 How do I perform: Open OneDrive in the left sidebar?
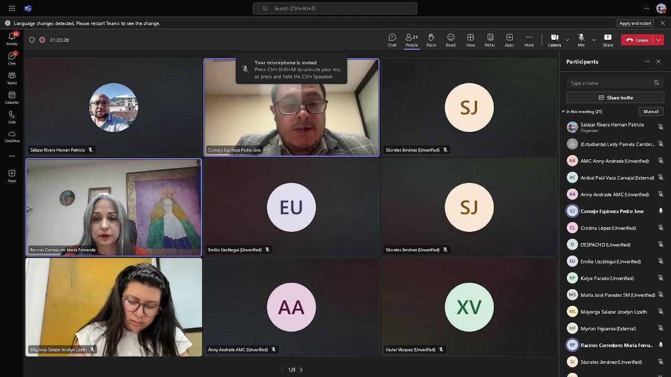12,136
